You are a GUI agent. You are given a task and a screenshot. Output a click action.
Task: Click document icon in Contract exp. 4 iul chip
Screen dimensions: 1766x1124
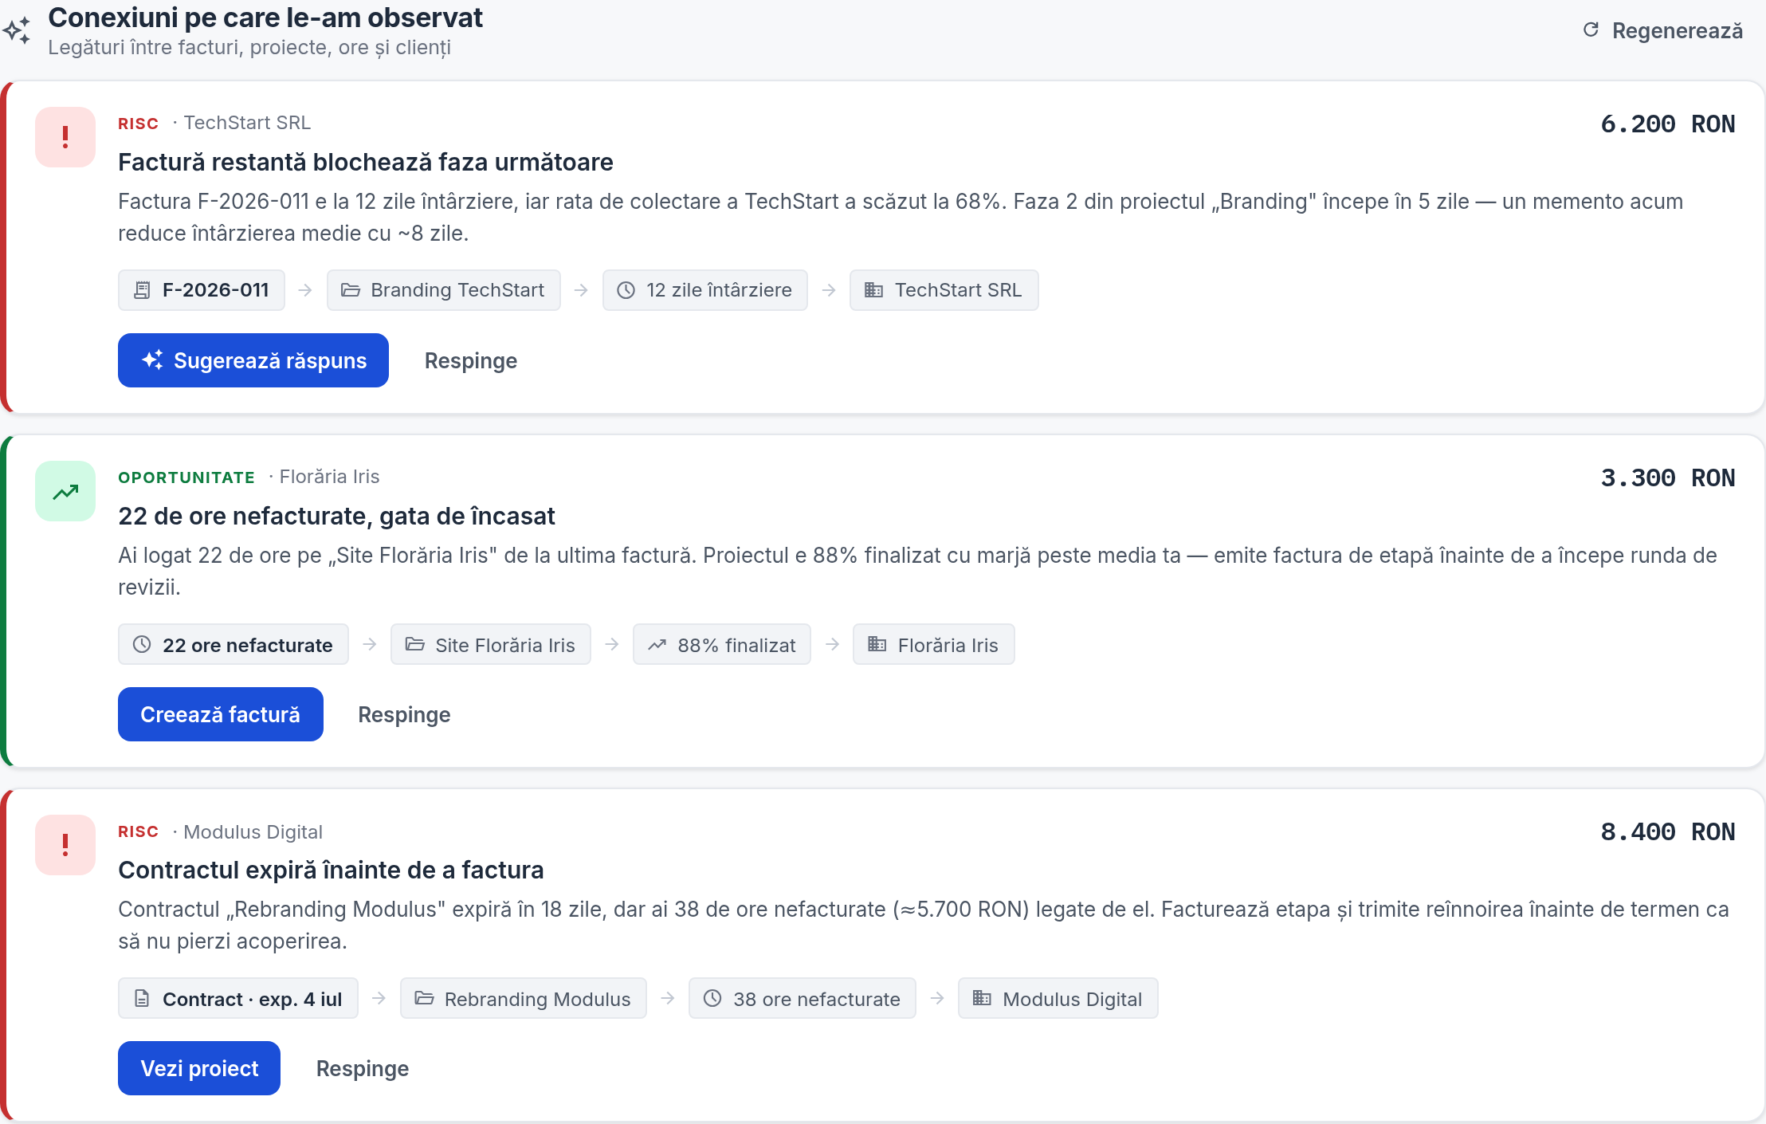pyautogui.click(x=142, y=998)
